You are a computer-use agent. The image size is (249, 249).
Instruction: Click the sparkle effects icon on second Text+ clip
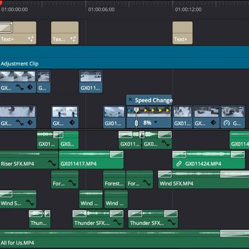(73, 39)
